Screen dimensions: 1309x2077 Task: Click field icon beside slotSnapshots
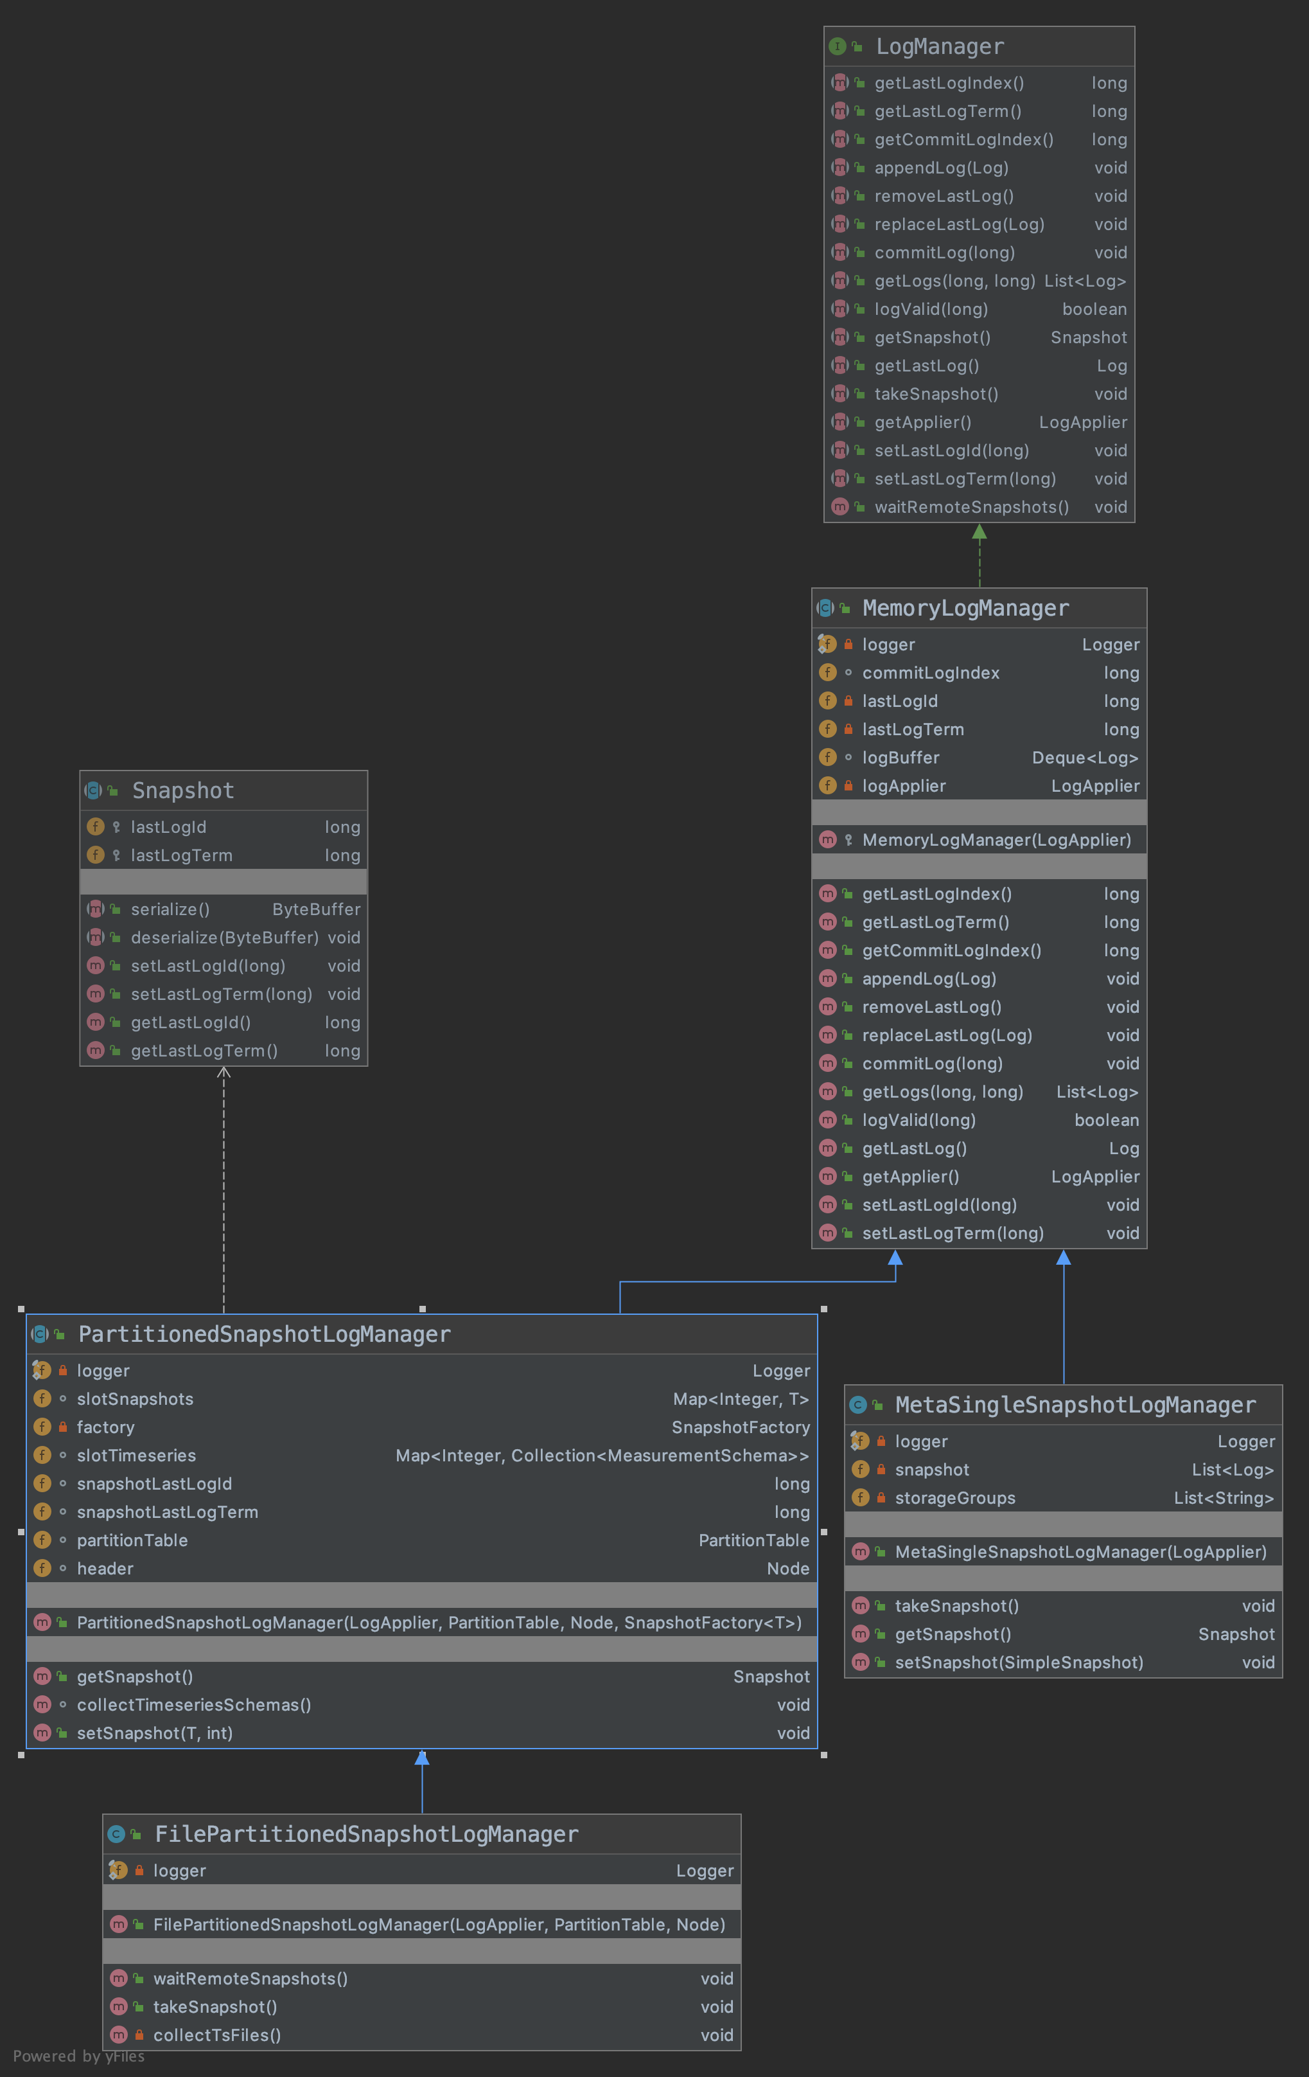point(42,1399)
